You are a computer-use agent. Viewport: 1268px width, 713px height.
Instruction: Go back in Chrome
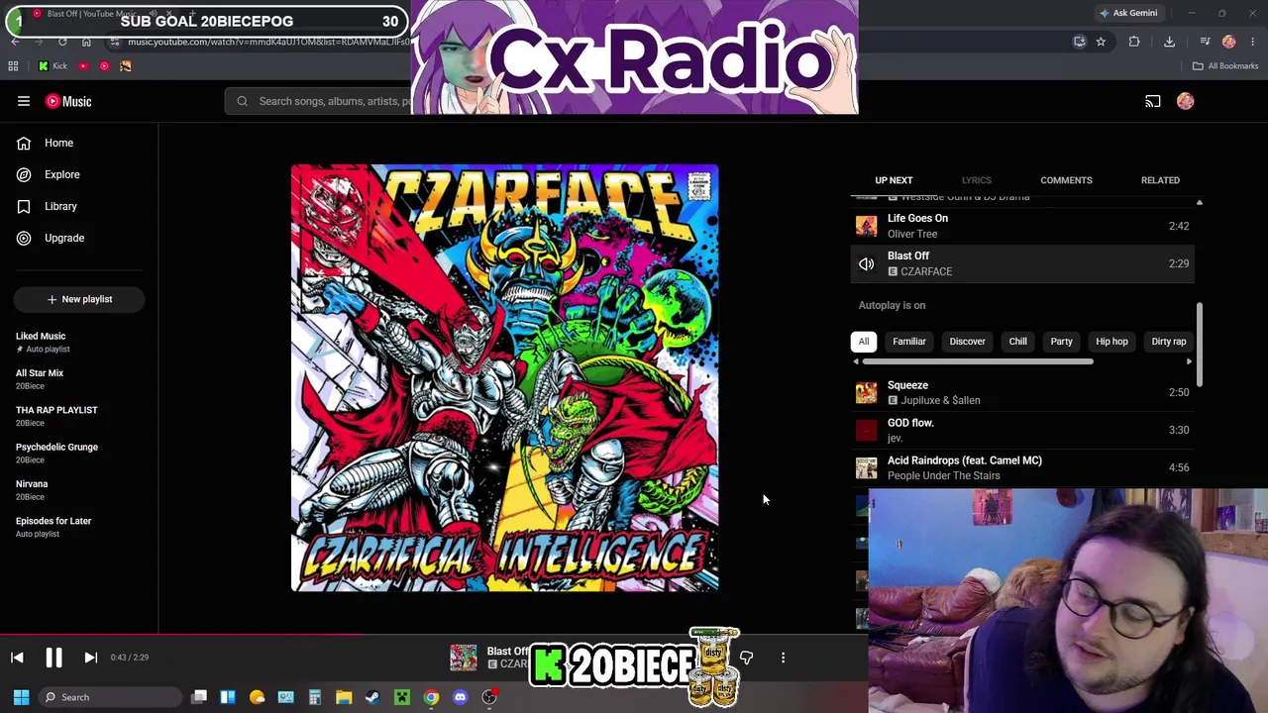tap(15, 42)
